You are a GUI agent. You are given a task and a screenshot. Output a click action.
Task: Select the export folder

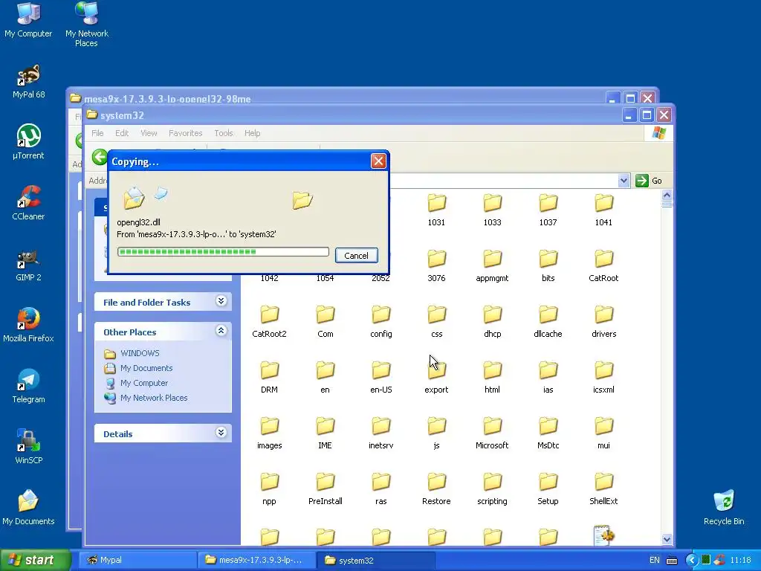(436, 377)
